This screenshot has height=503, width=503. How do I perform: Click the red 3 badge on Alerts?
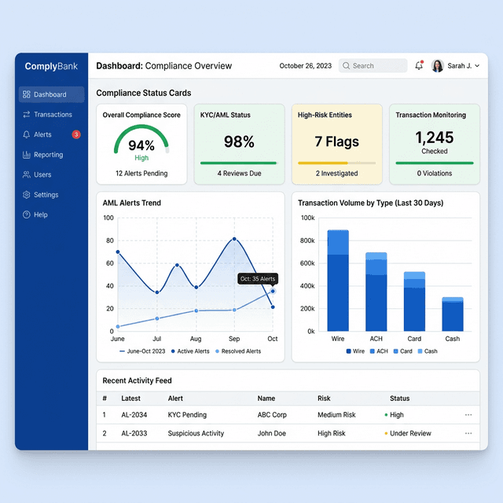tap(76, 134)
